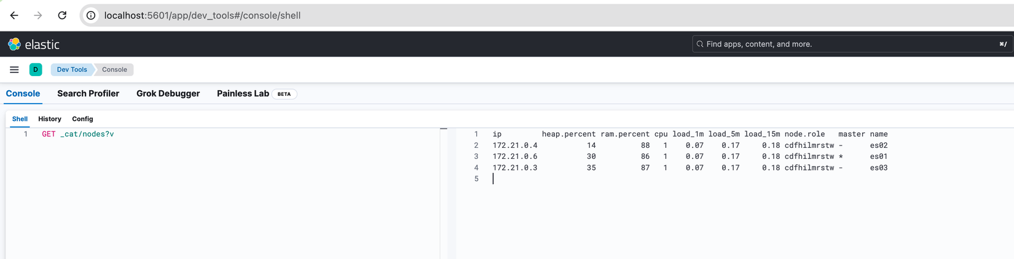Switch to the Search Profiler tab

click(x=88, y=94)
